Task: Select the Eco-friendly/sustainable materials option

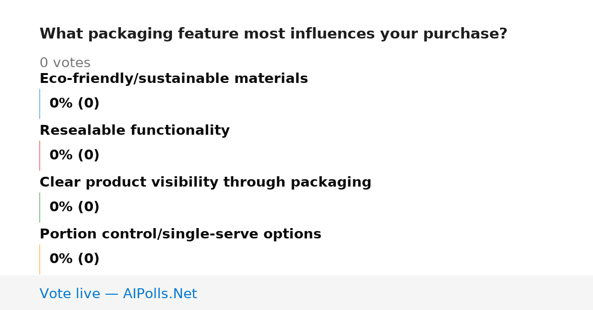Action: point(173,78)
